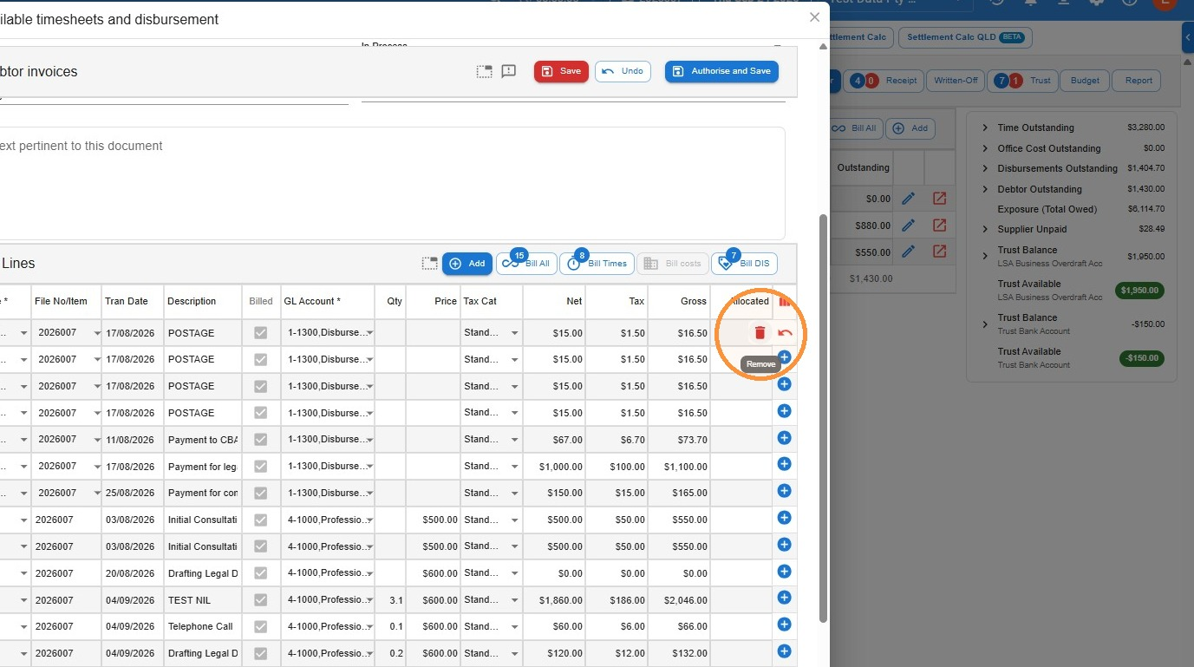This screenshot has height=667, width=1194.
Task: Click the dashed layout icon next to Add
Action: point(429,263)
